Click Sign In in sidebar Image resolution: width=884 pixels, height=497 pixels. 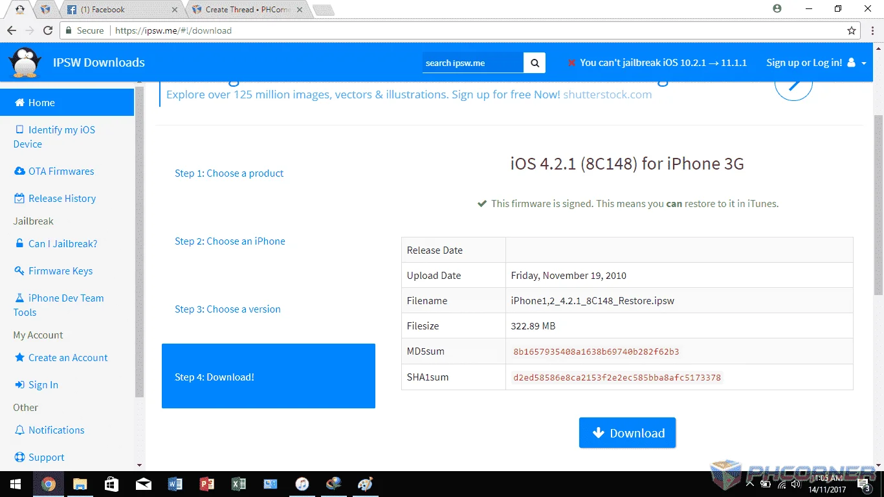coord(36,385)
